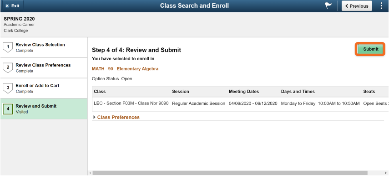Go back with the Previous button
Image resolution: width=389 pixels, height=176 pixels.
357,6
